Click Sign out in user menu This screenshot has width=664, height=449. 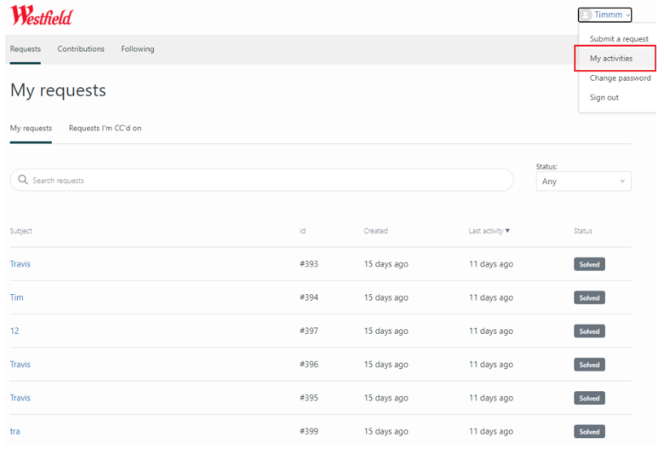tap(604, 98)
